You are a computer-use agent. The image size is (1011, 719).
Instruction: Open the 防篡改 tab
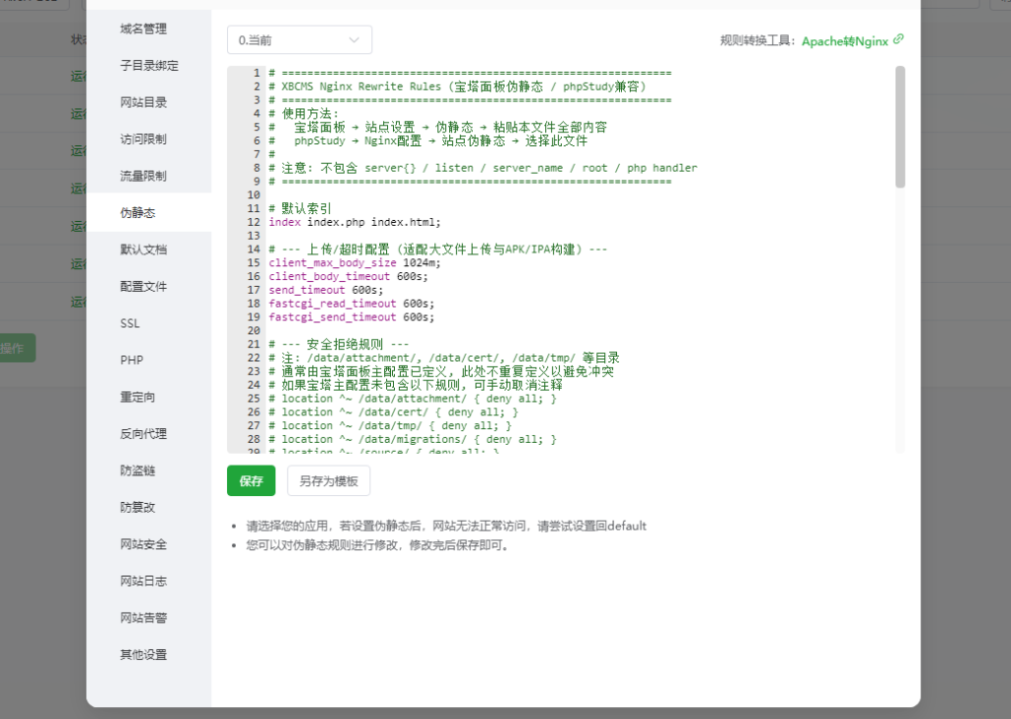pyautogui.click(x=137, y=507)
